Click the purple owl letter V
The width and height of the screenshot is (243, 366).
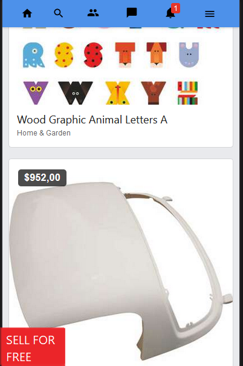click(36, 93)
